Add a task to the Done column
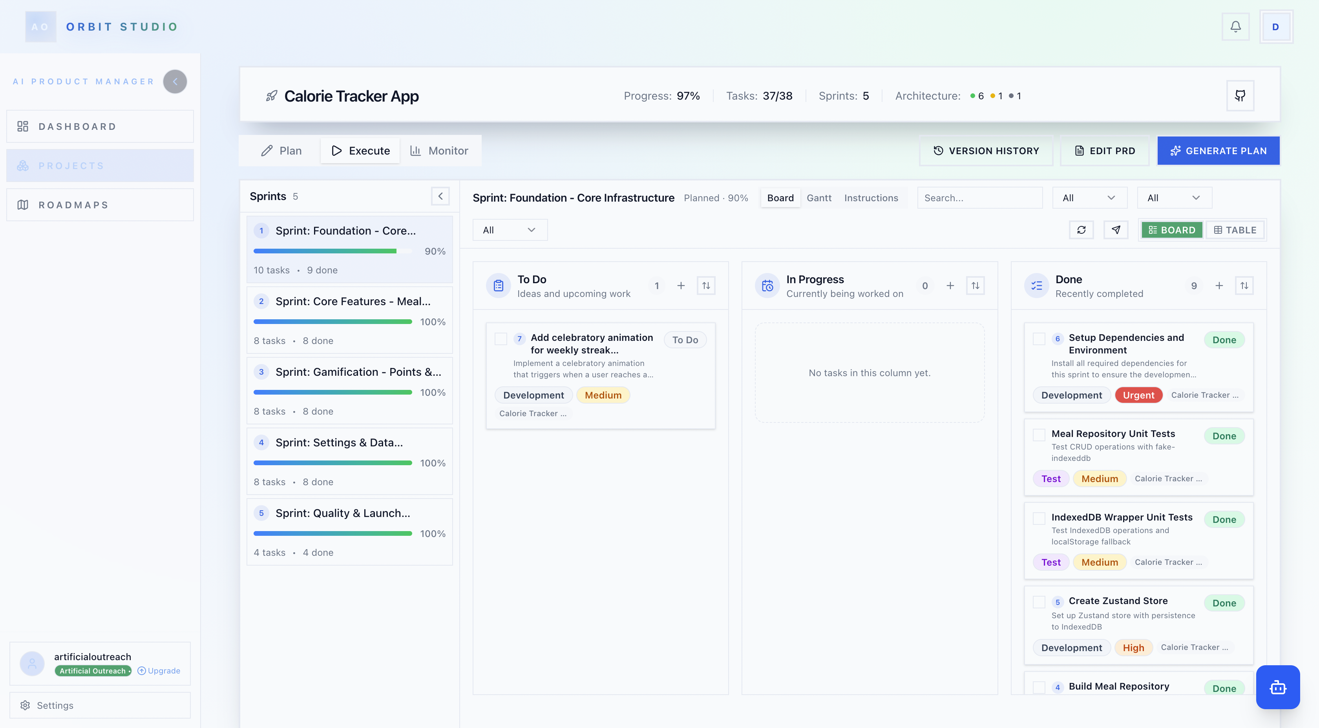The height and width of the screenshot is (728, 1319). point(1219,286)
